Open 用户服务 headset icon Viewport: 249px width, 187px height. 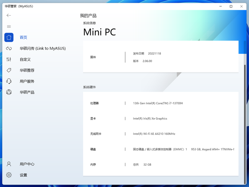click(x=9, y=81)
